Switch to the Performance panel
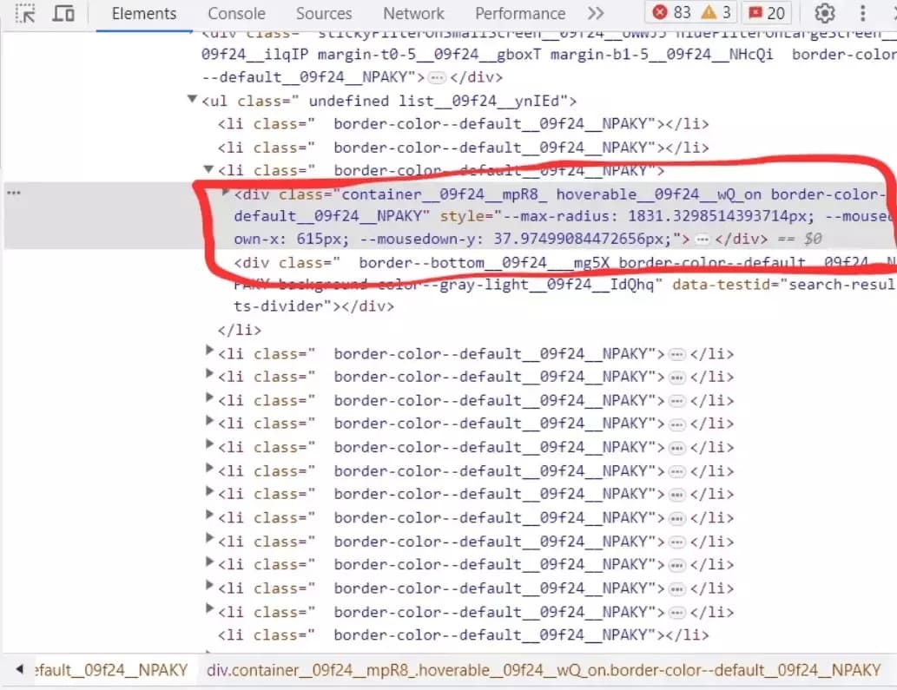897x690 pixels. point(519,13)
